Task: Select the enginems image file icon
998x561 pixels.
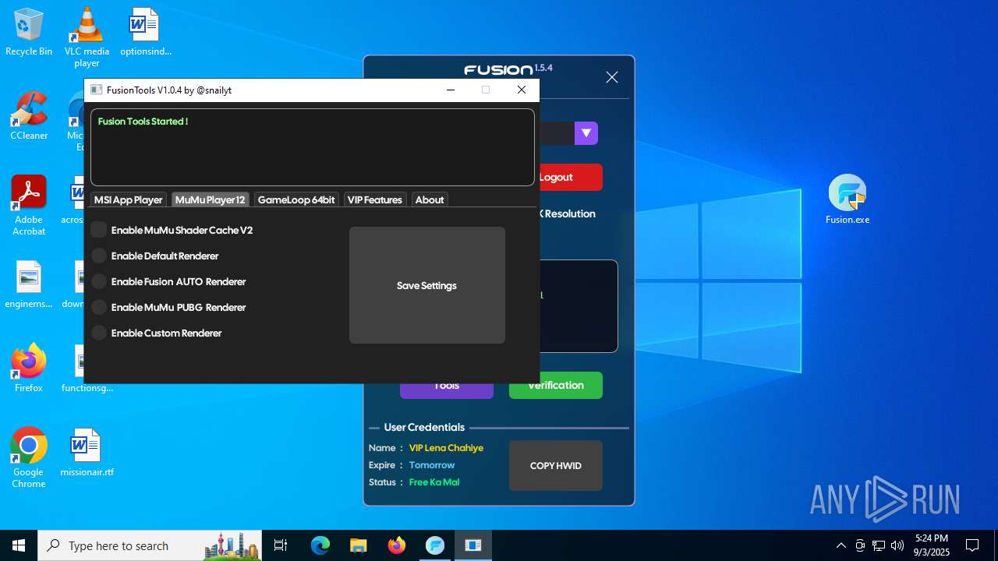Action: pyautogui.click(x=29, y=284)
